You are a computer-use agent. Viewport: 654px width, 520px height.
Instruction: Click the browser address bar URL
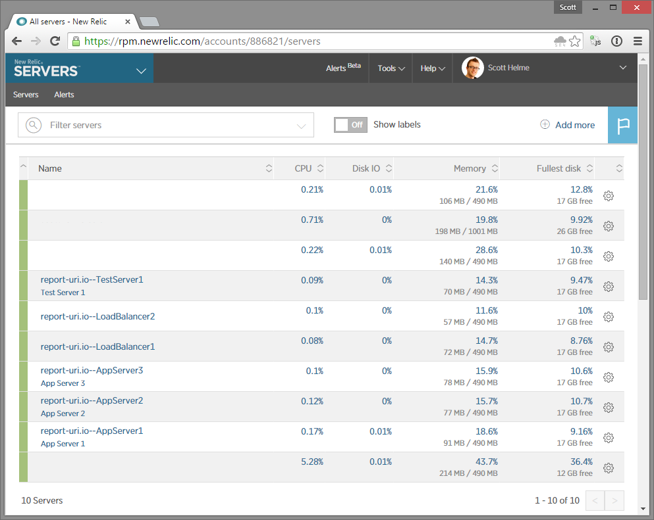pos(202,41)
